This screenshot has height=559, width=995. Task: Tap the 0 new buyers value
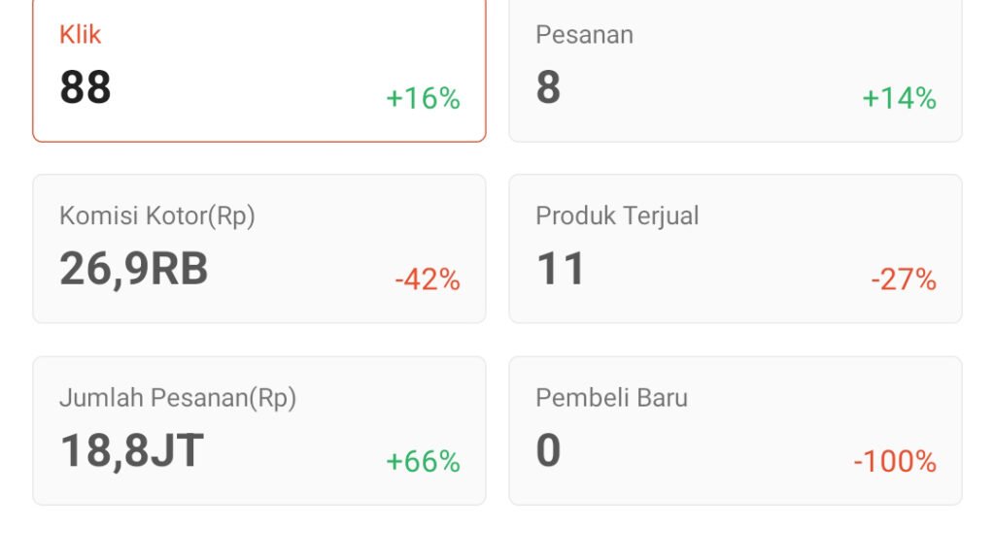pyautogui.click(x=548, y=450)
